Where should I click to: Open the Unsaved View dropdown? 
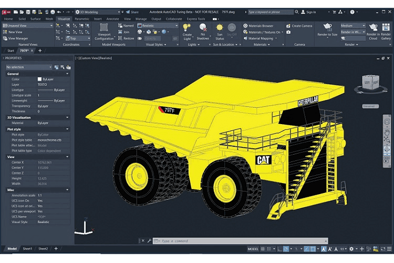pyautogui.click(x=28, y=26)
